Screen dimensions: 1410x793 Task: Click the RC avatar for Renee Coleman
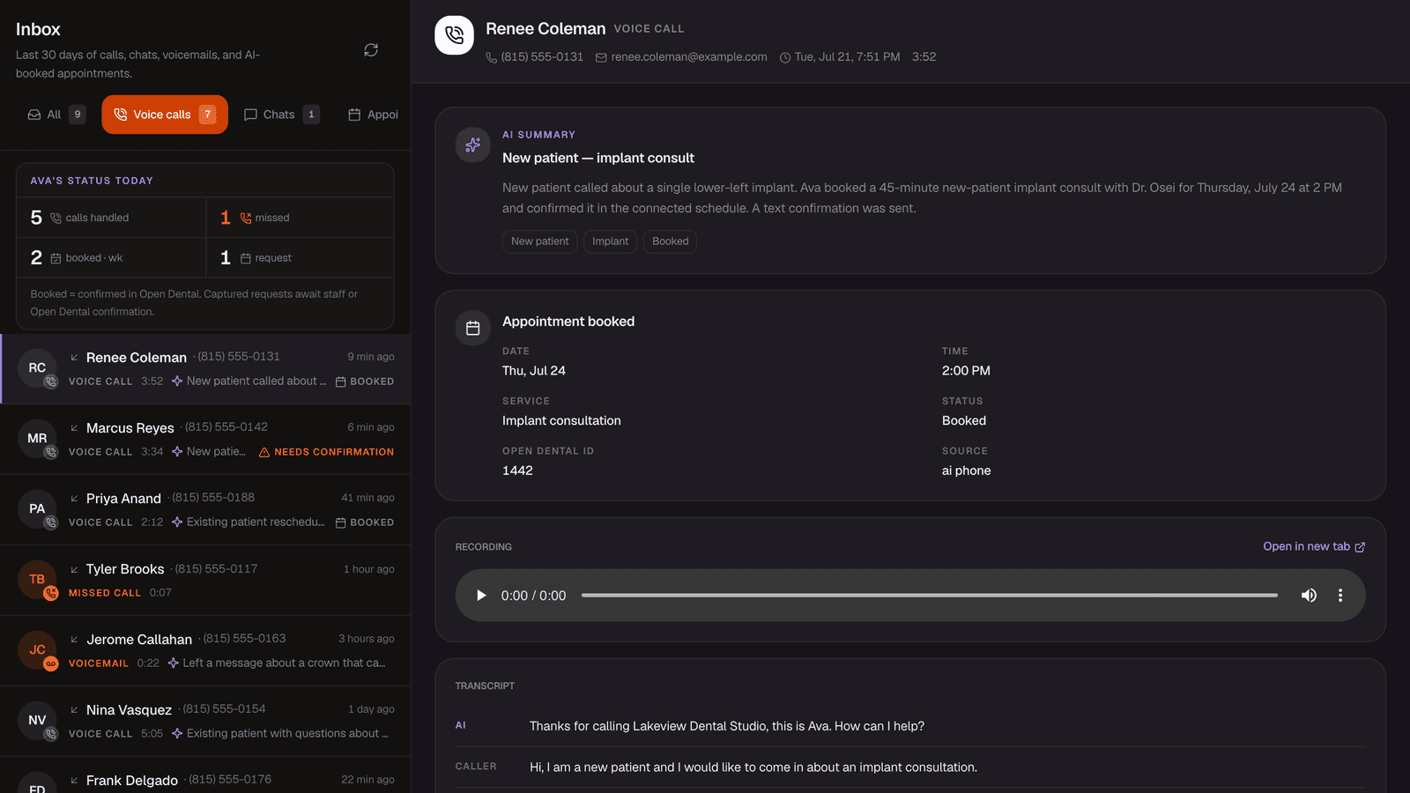37,368
